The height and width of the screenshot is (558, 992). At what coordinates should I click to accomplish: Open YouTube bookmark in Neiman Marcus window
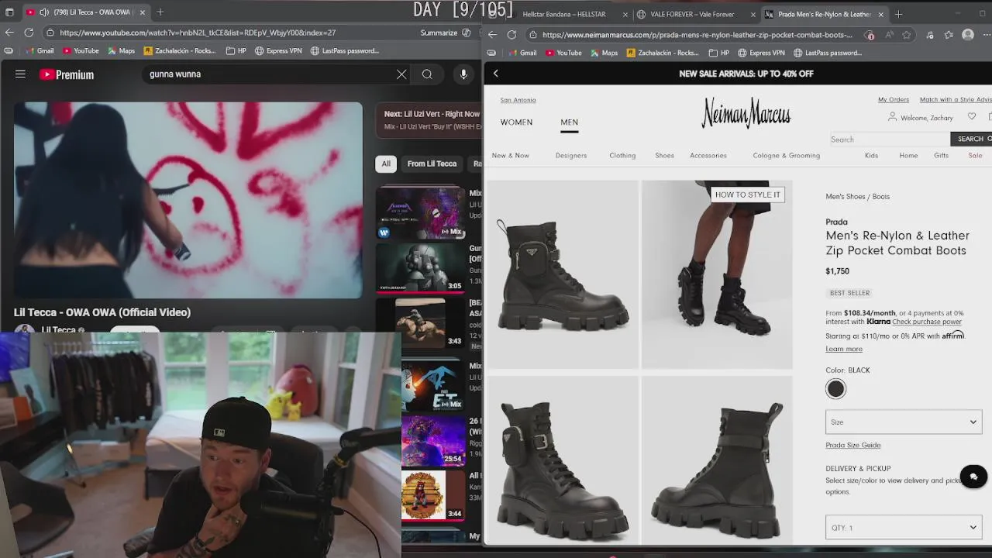[563, 53]
